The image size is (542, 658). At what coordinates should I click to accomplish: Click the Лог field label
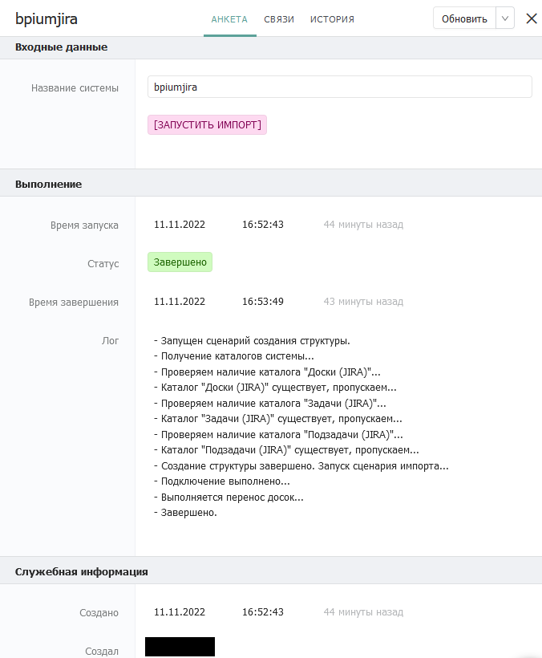tap(111, 341)
